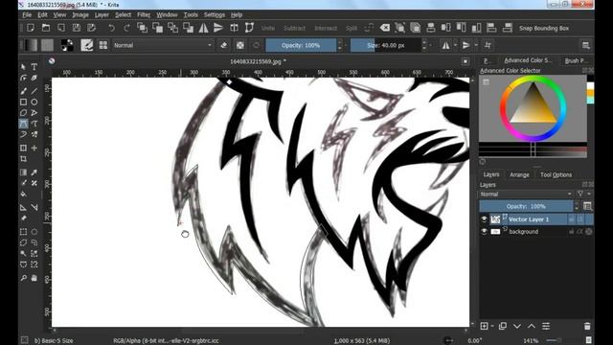Undo the last action
613x345 pixels.
coord(111,28)
